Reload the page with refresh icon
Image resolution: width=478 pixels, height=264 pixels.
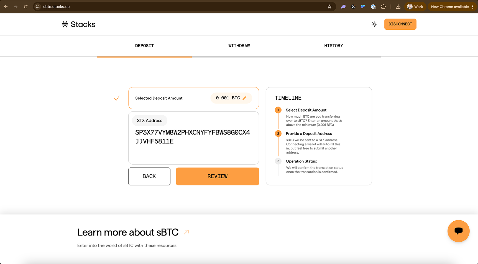(x=26, y=7)
